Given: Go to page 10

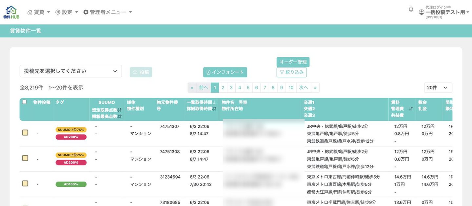Looking at the screenshot, I should [x=291, y=87].
